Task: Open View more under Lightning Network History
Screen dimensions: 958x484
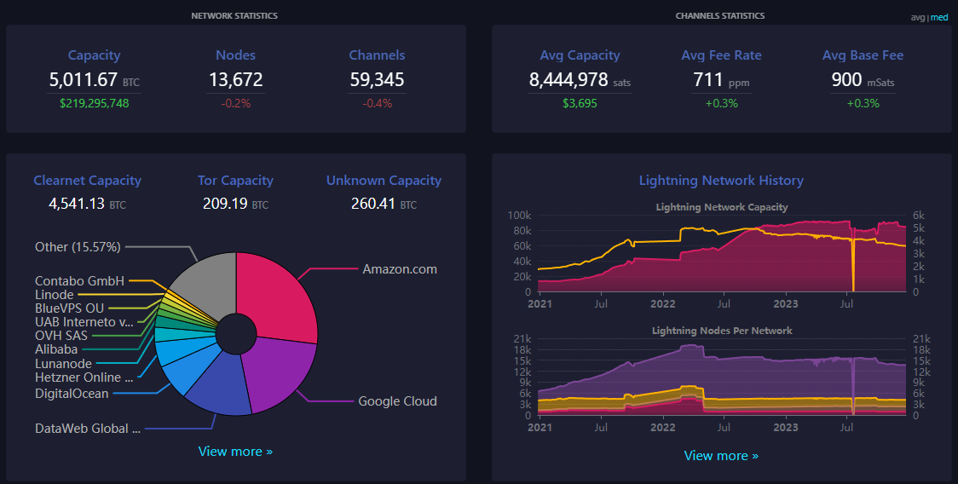Action: pyautogui.click(x=721, y=456)
